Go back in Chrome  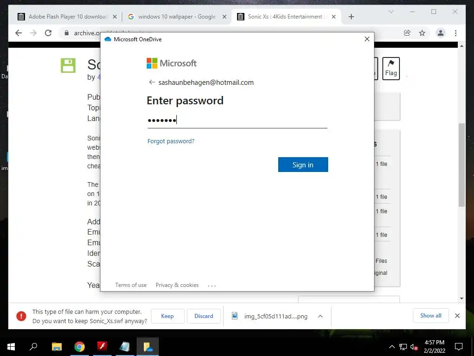(x=19, y=33)
